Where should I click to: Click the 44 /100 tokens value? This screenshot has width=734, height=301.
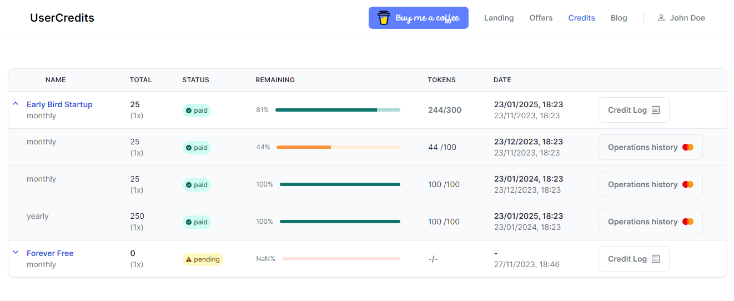[442, 147]
